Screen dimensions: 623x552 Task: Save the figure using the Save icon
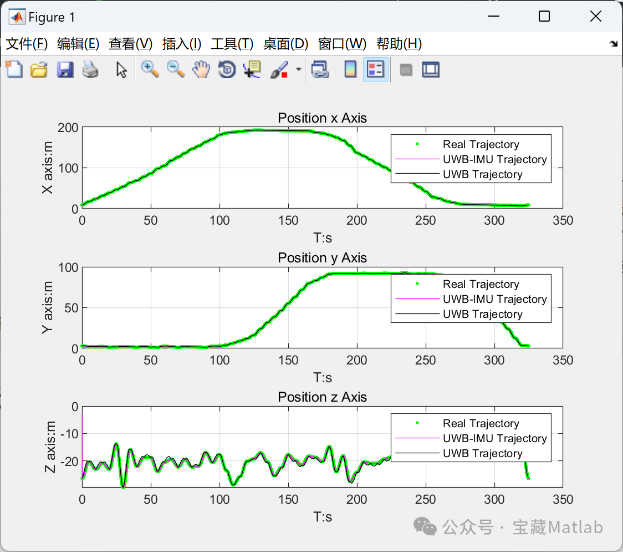coord(65,70)
